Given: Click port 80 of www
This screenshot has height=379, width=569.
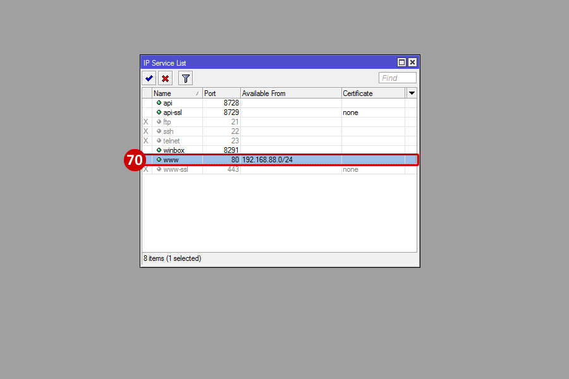Looking at the screenshot, I should point(235,160).
